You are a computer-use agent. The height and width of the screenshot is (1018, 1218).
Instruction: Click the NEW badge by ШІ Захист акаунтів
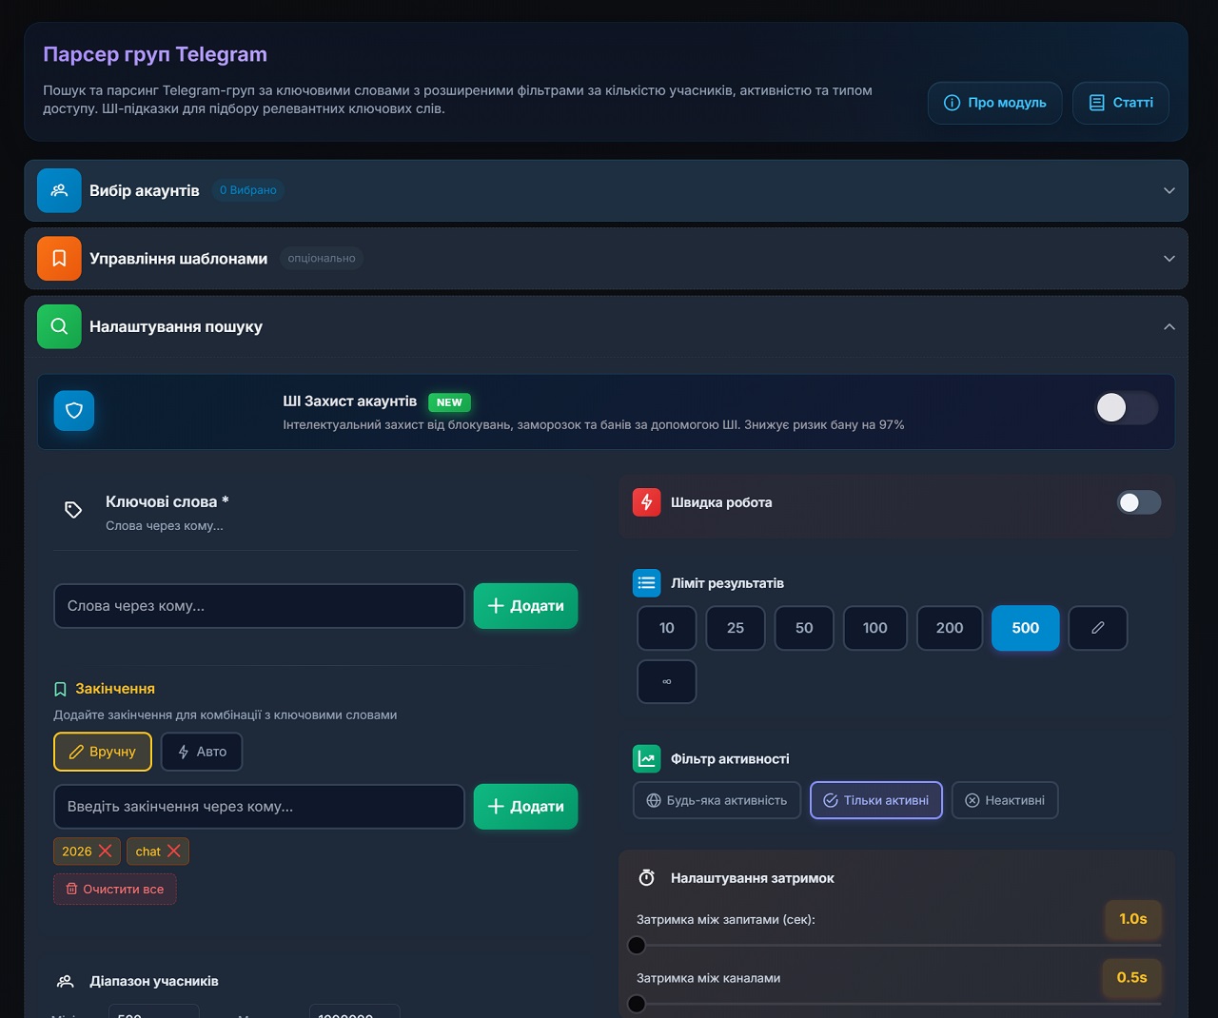[x=449, y=402]
